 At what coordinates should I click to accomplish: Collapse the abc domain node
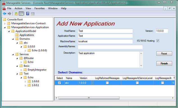17,43
